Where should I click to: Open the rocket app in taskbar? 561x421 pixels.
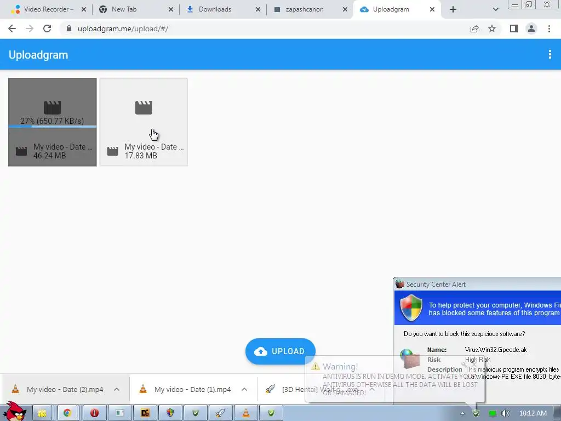click(x=220, y=413)
